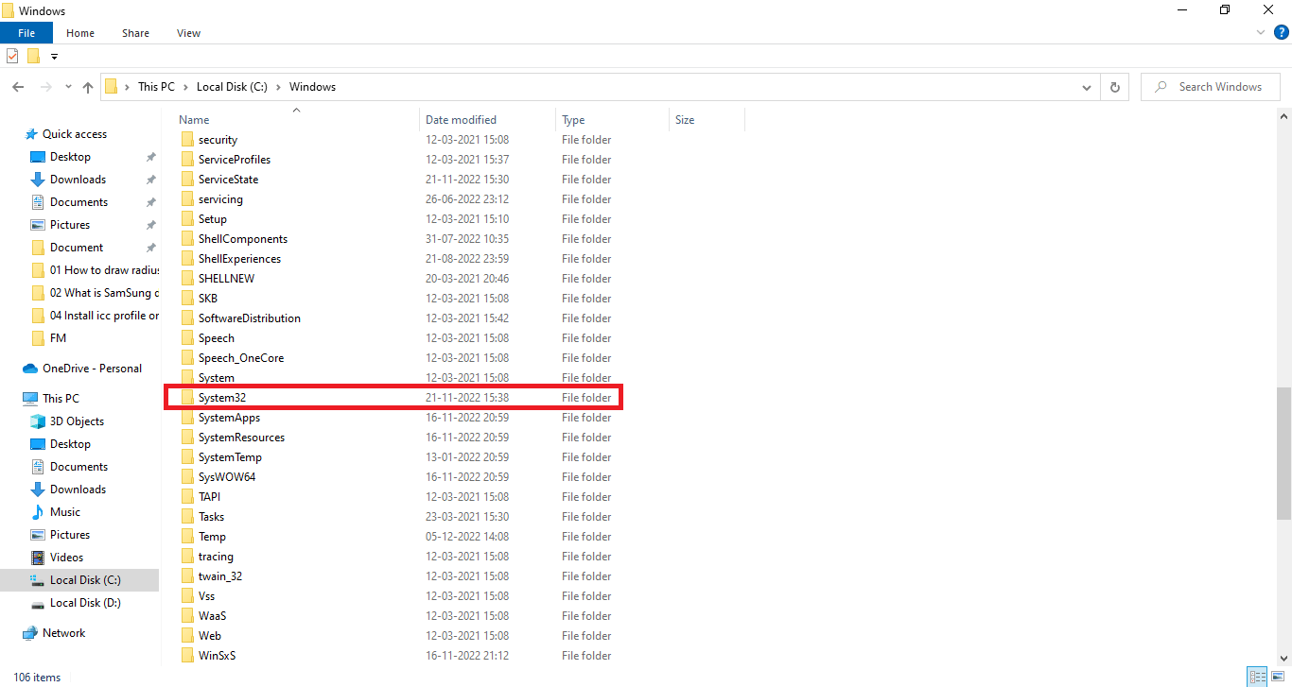Select the SystemApps folder name
Screen dimensions: 1292x687
229,418
